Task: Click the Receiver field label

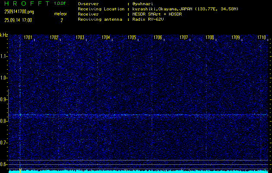Action: click(88, 14)
